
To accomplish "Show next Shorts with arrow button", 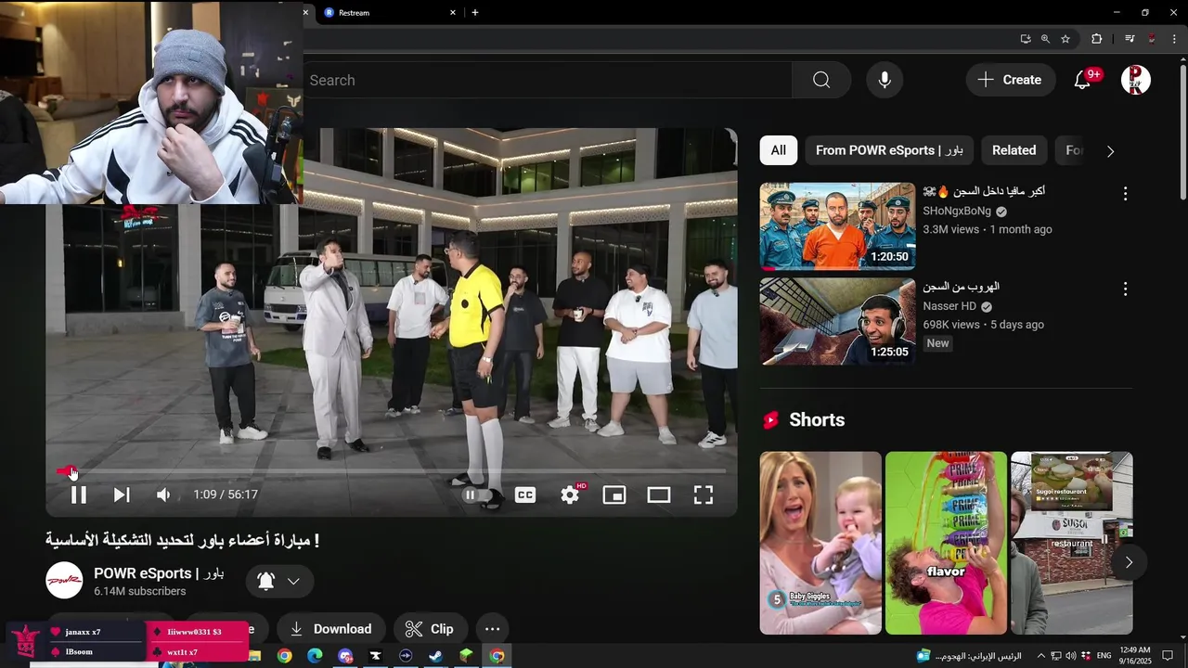I will pyautogui.click(x=1129, y=562).
